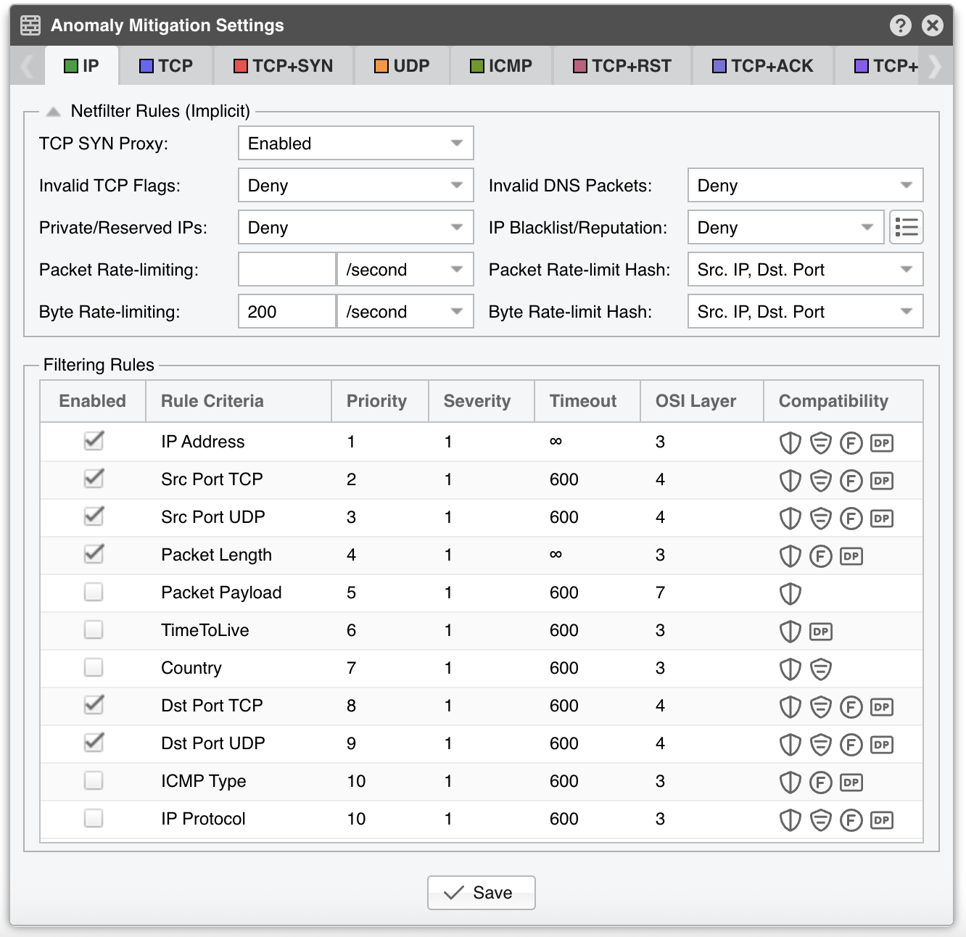The width and height of the screenshot is (966, 937).
Task: Open the Private/Reserved IPs dropdown
Action: (x=356, y=228)
